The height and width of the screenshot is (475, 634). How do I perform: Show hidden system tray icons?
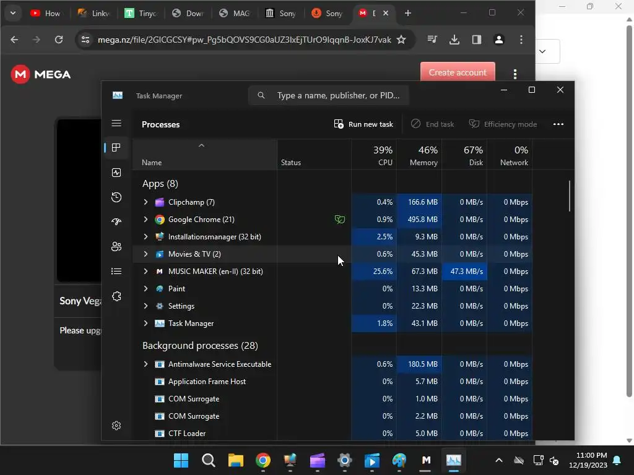point(499,460)
